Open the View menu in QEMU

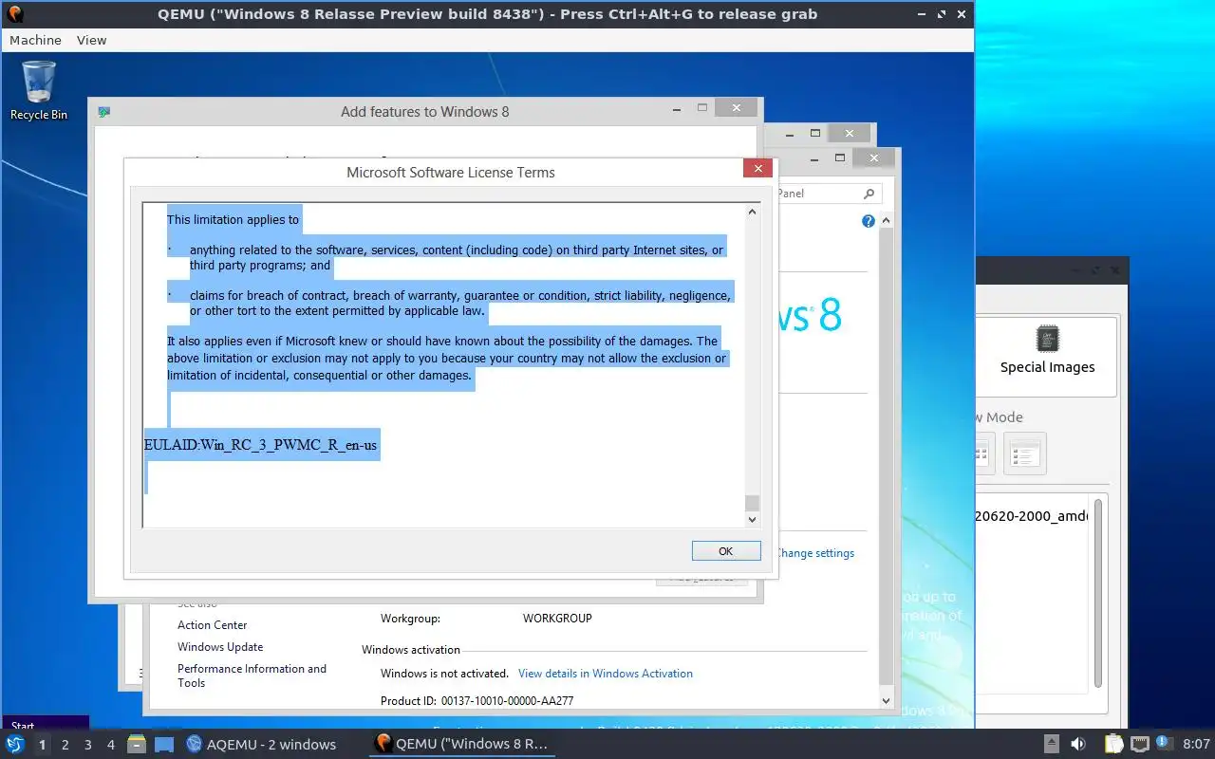92,40
